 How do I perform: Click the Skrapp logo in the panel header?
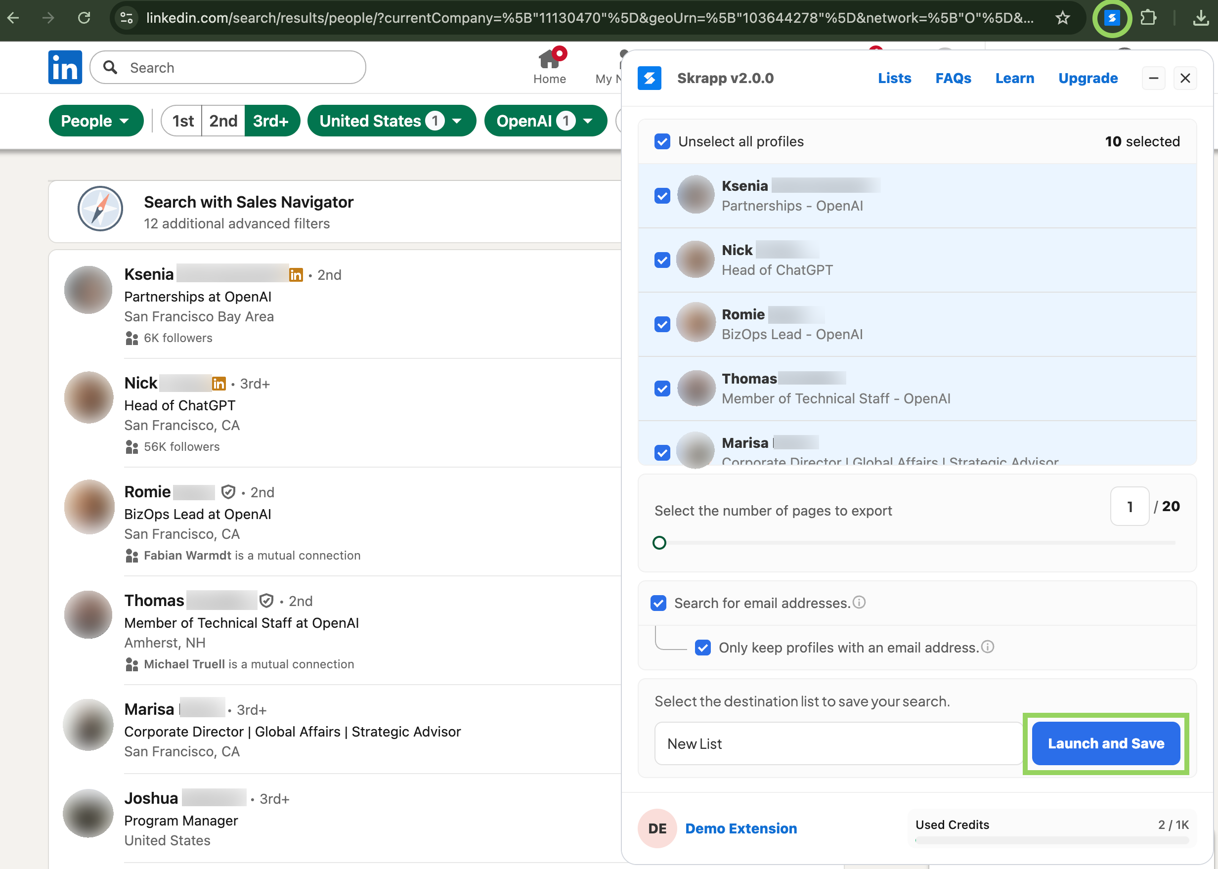coord(649,78)
